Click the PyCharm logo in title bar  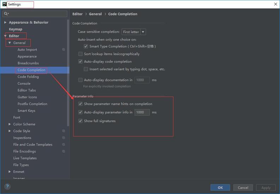click(4, 4)
